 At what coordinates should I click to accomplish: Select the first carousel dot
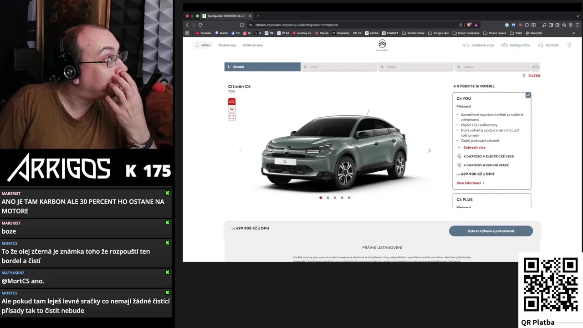[x=321, y=198]
